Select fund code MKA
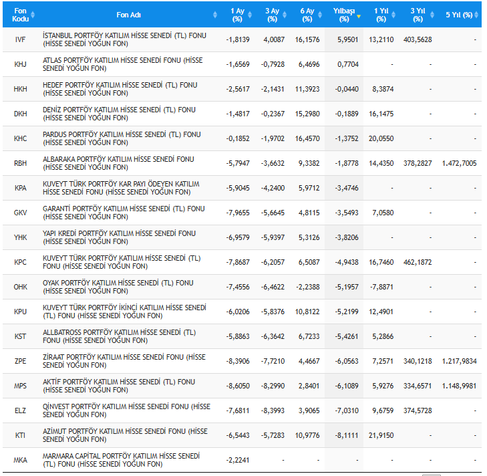This screenshot has width=487, height=476. 20,460
